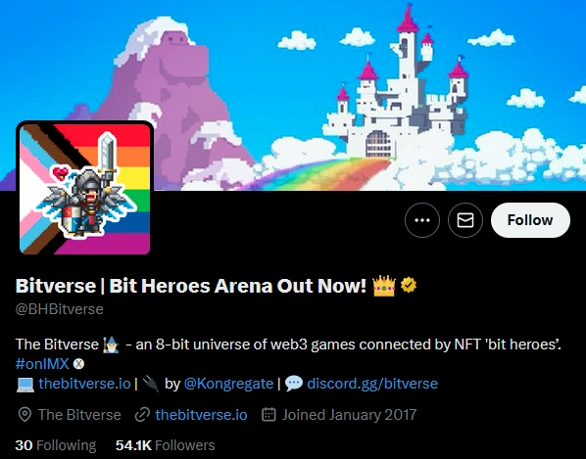Screen dimensions: 586x459
Task: View the pixel castle banner image
Action: pos(293,95)
